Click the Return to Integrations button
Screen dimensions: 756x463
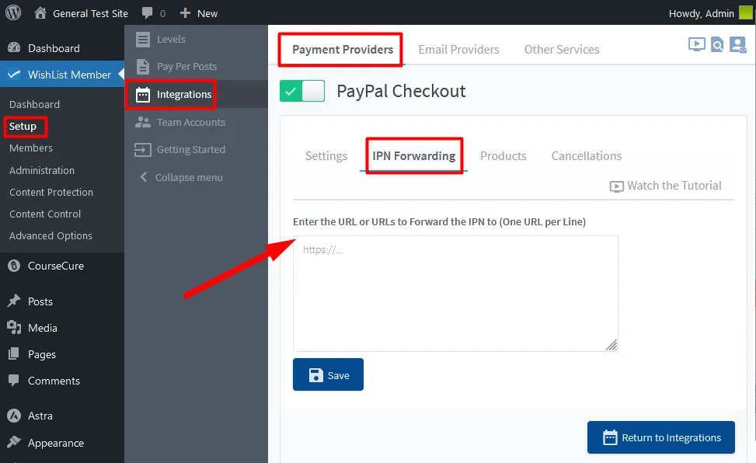pyautogui.click(x=661, y=437)
